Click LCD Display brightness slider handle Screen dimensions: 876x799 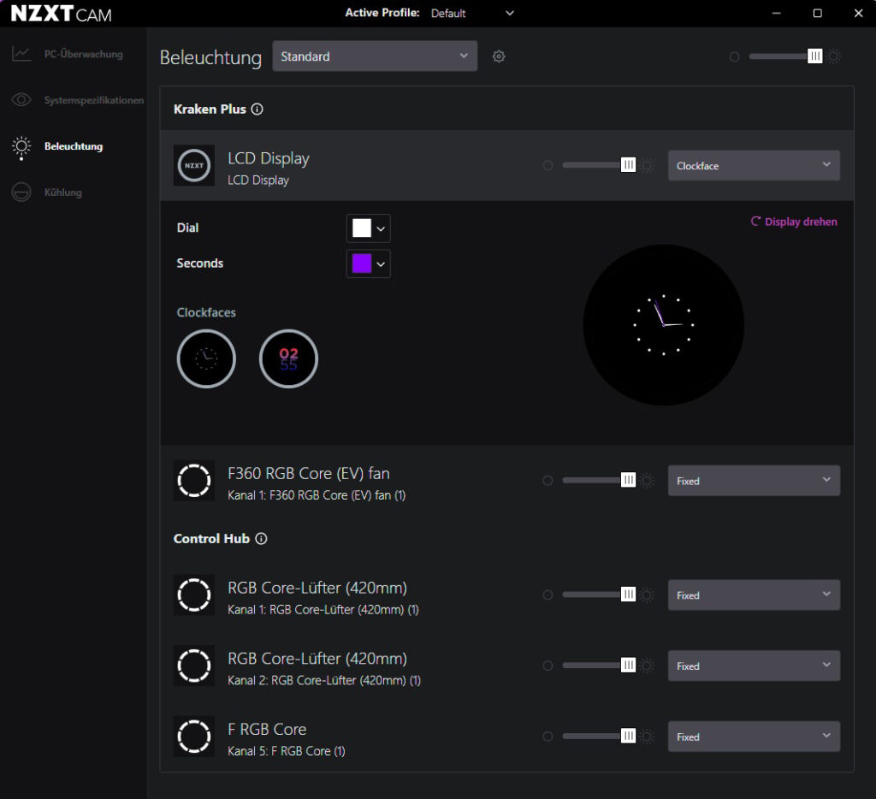coord(628,165)
